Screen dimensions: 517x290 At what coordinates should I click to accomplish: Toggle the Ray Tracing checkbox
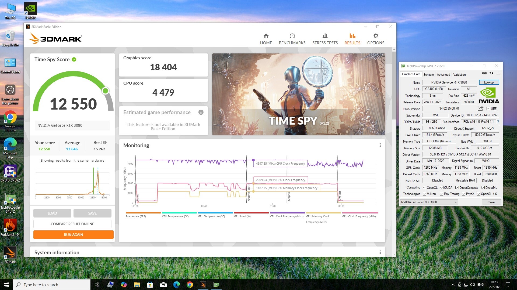pos(441,194)
